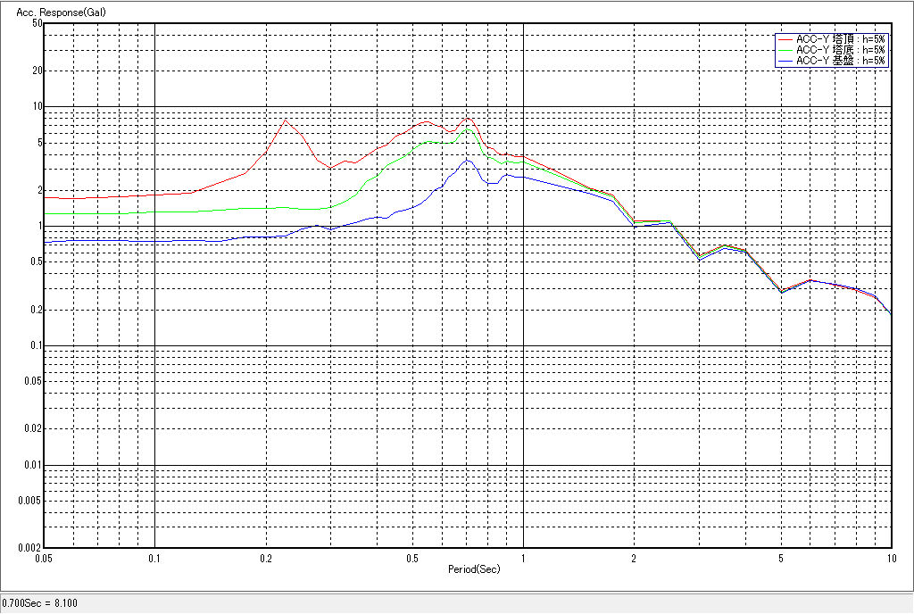This screenshot has width=914, height=614.
Task: Click the 2 tick label on the period axis
Action: point(633,558)
